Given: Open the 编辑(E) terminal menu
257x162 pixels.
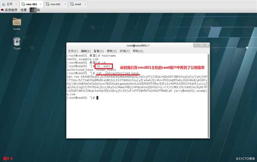Looking at the screenshot, I should click(x=86, y=51).
